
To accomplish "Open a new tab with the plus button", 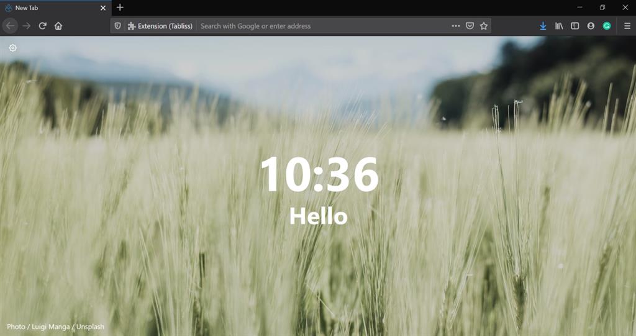I will pyautogui.click(x=120, y=7).
